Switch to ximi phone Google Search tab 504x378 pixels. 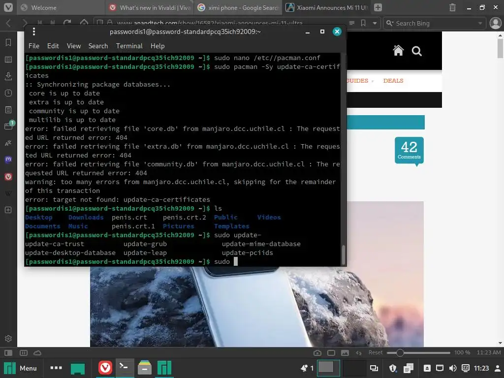[x=238, y=7]
